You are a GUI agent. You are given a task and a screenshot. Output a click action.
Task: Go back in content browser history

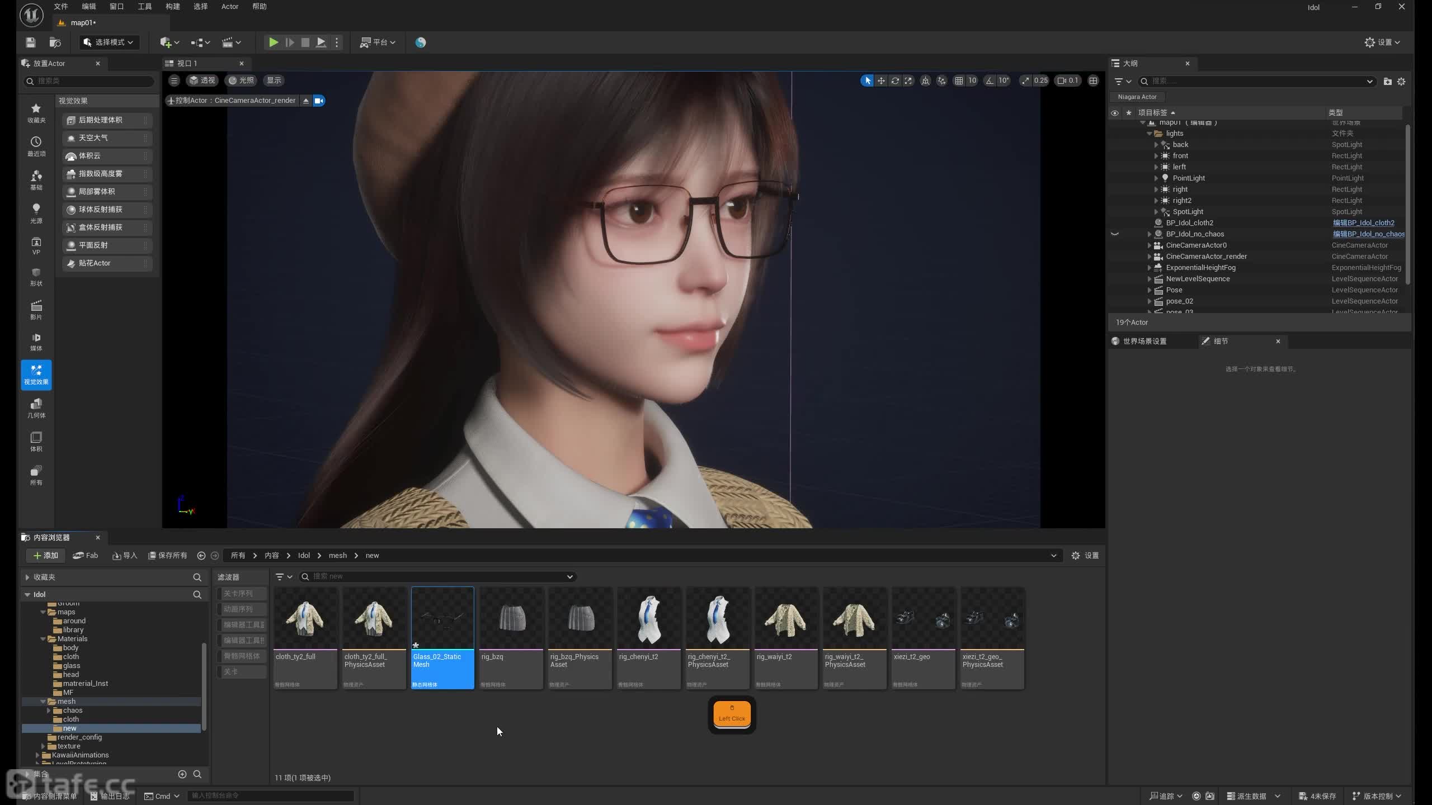click(201, 555)
